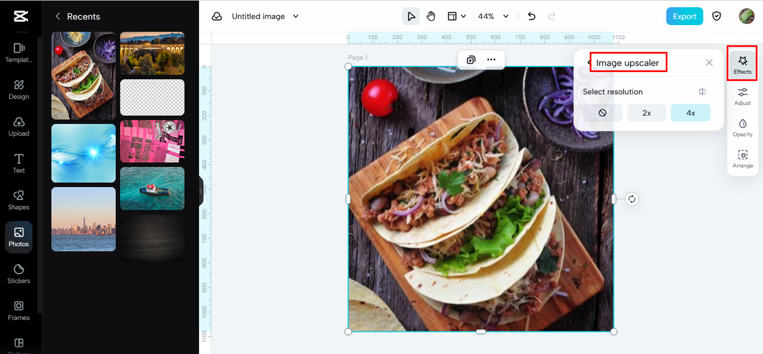Go back from Recents list
Screen dimensions: 763x354
tap(58, 17)
